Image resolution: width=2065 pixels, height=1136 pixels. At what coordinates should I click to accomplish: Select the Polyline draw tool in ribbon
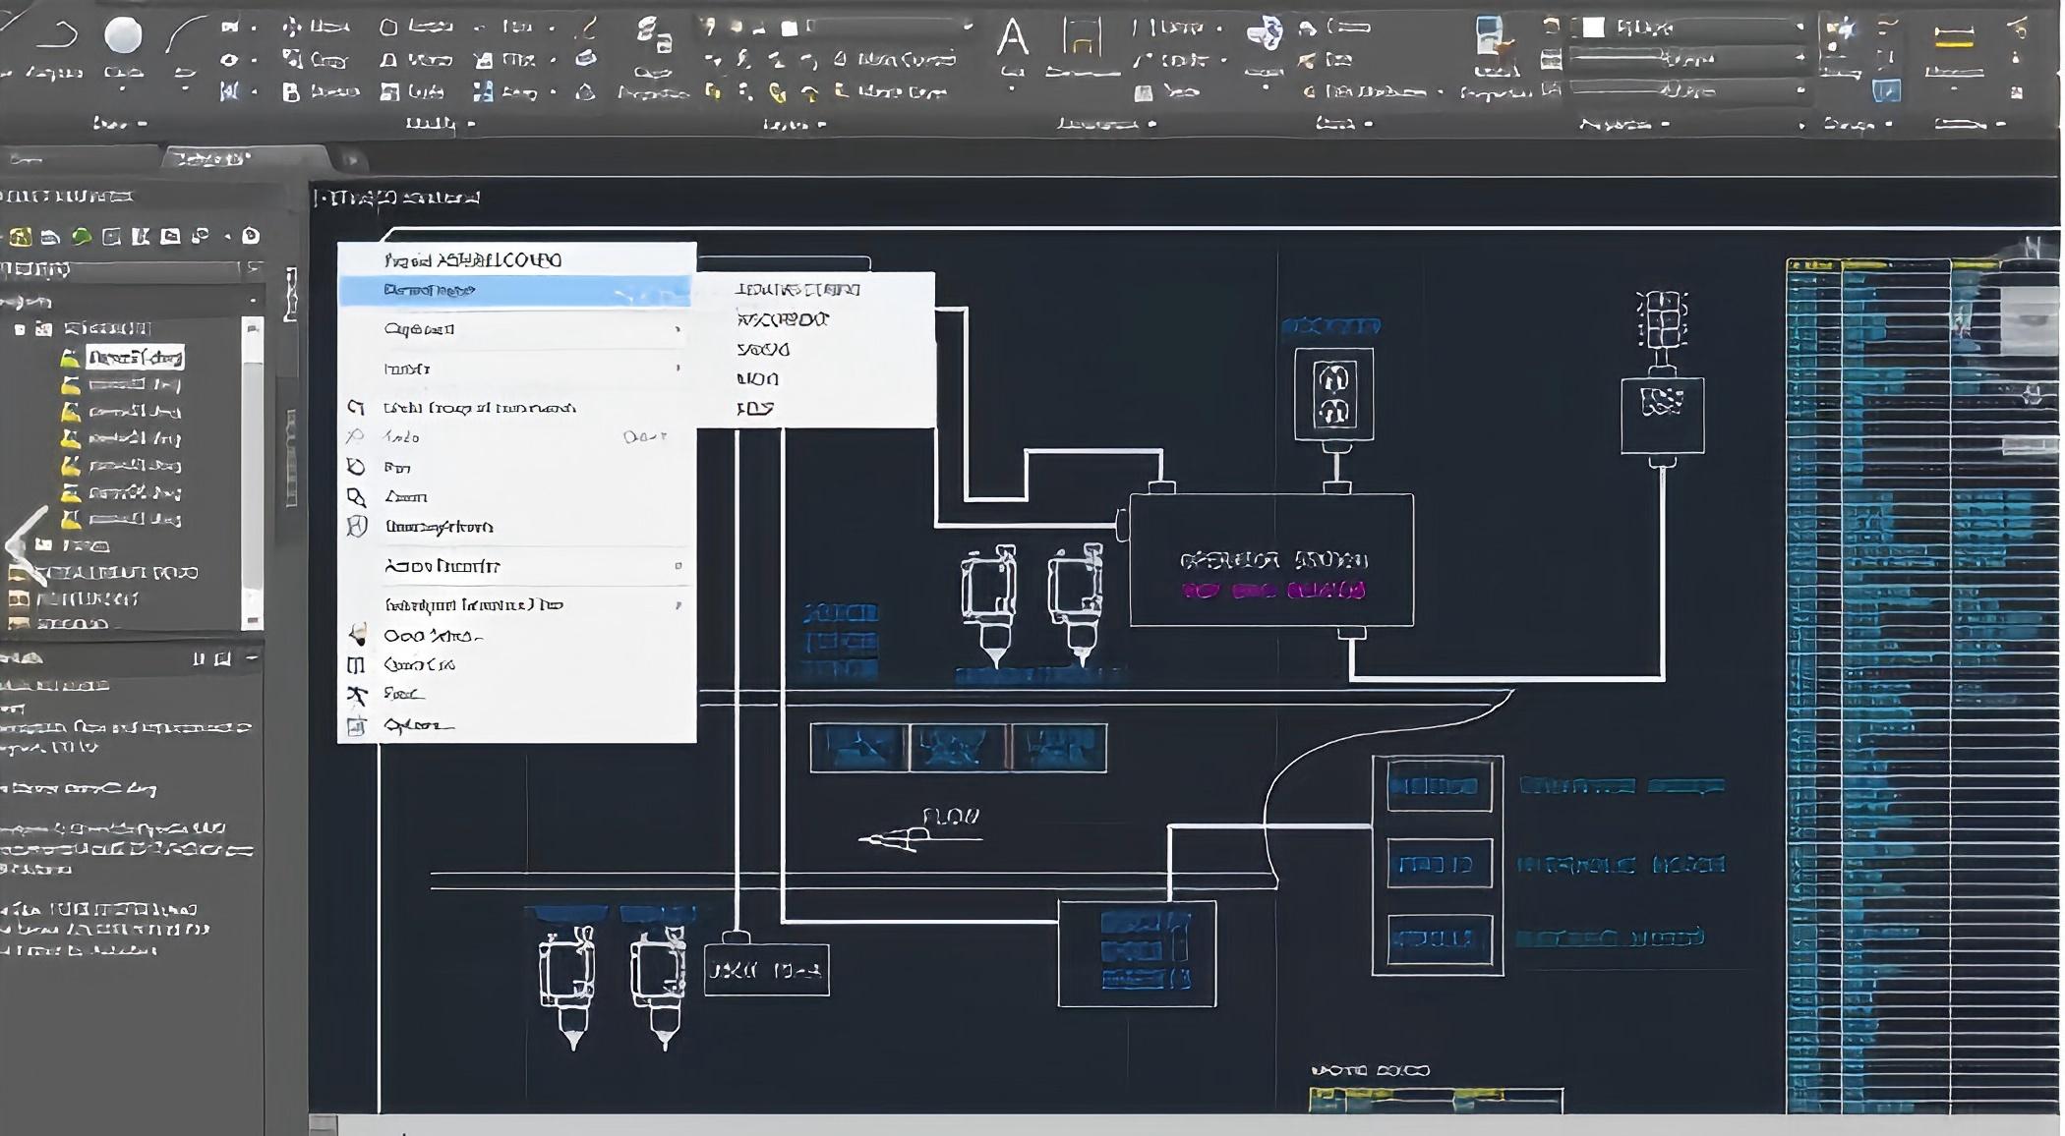tap(56, 35)
